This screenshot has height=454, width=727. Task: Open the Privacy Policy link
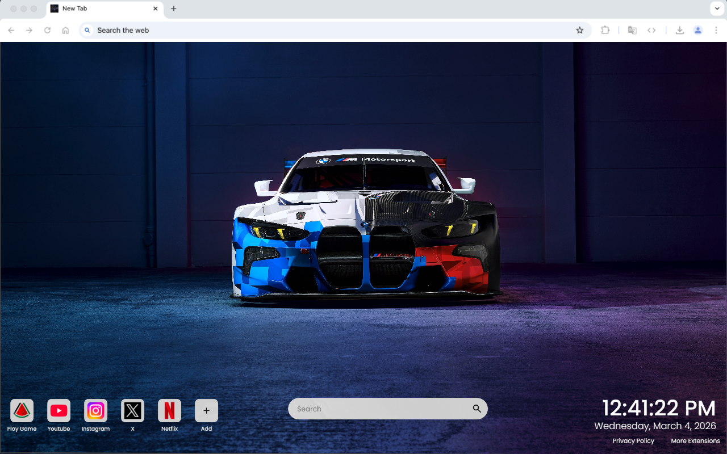[x=633, y=441]
